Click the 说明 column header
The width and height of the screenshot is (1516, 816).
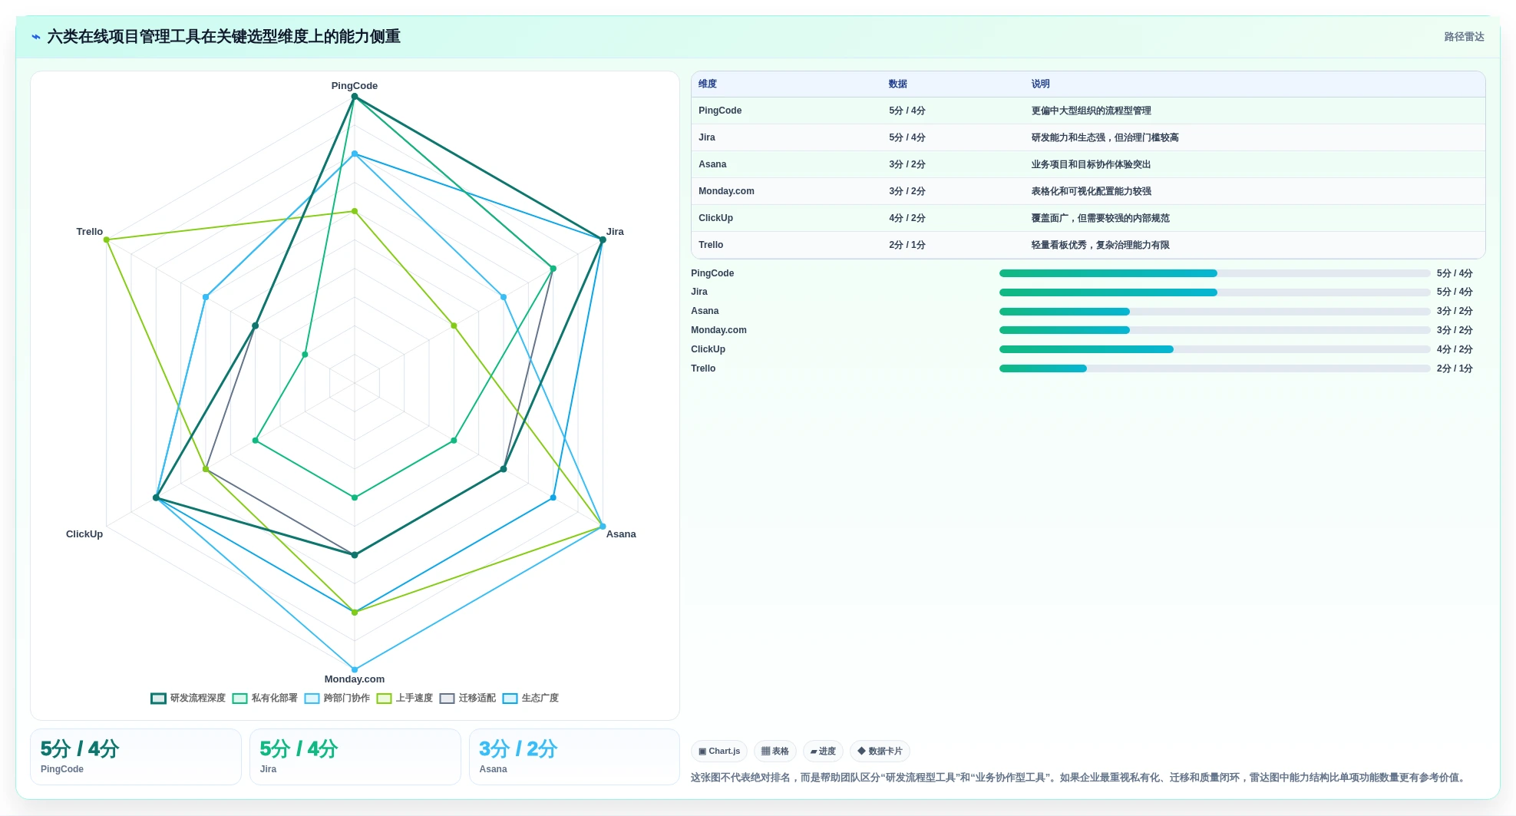[x=1041, y=84]
